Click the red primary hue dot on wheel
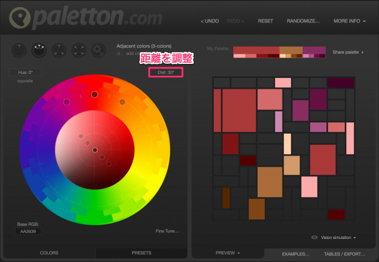Image resolution: width=379 pixels, height=262 pixels. click(95, 95)
